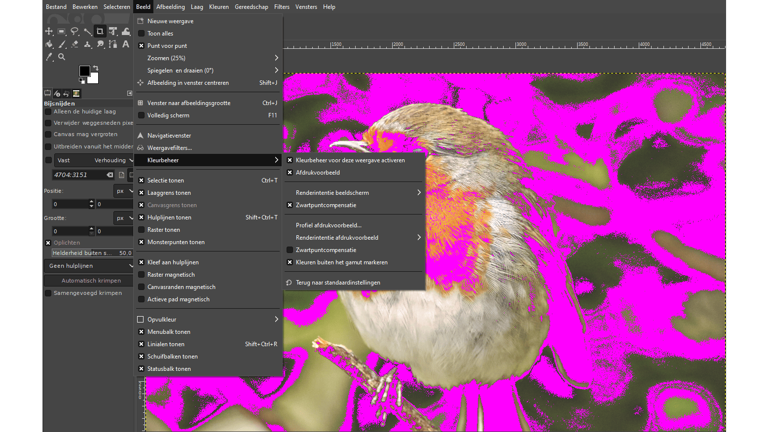Select the Eraser tool
This screenshot has width=768, height=432.
point(74,44)
